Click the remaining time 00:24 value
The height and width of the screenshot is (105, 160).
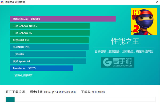point(47,92)
